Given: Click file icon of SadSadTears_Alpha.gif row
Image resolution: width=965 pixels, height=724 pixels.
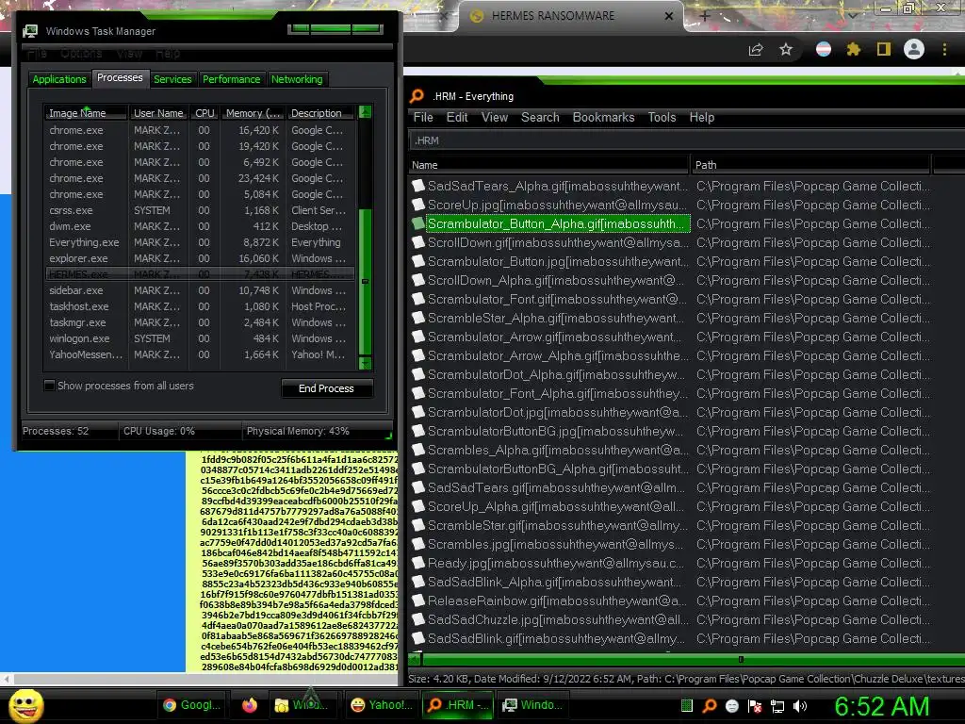Looking at the screenshot, I should click(418, 186).
